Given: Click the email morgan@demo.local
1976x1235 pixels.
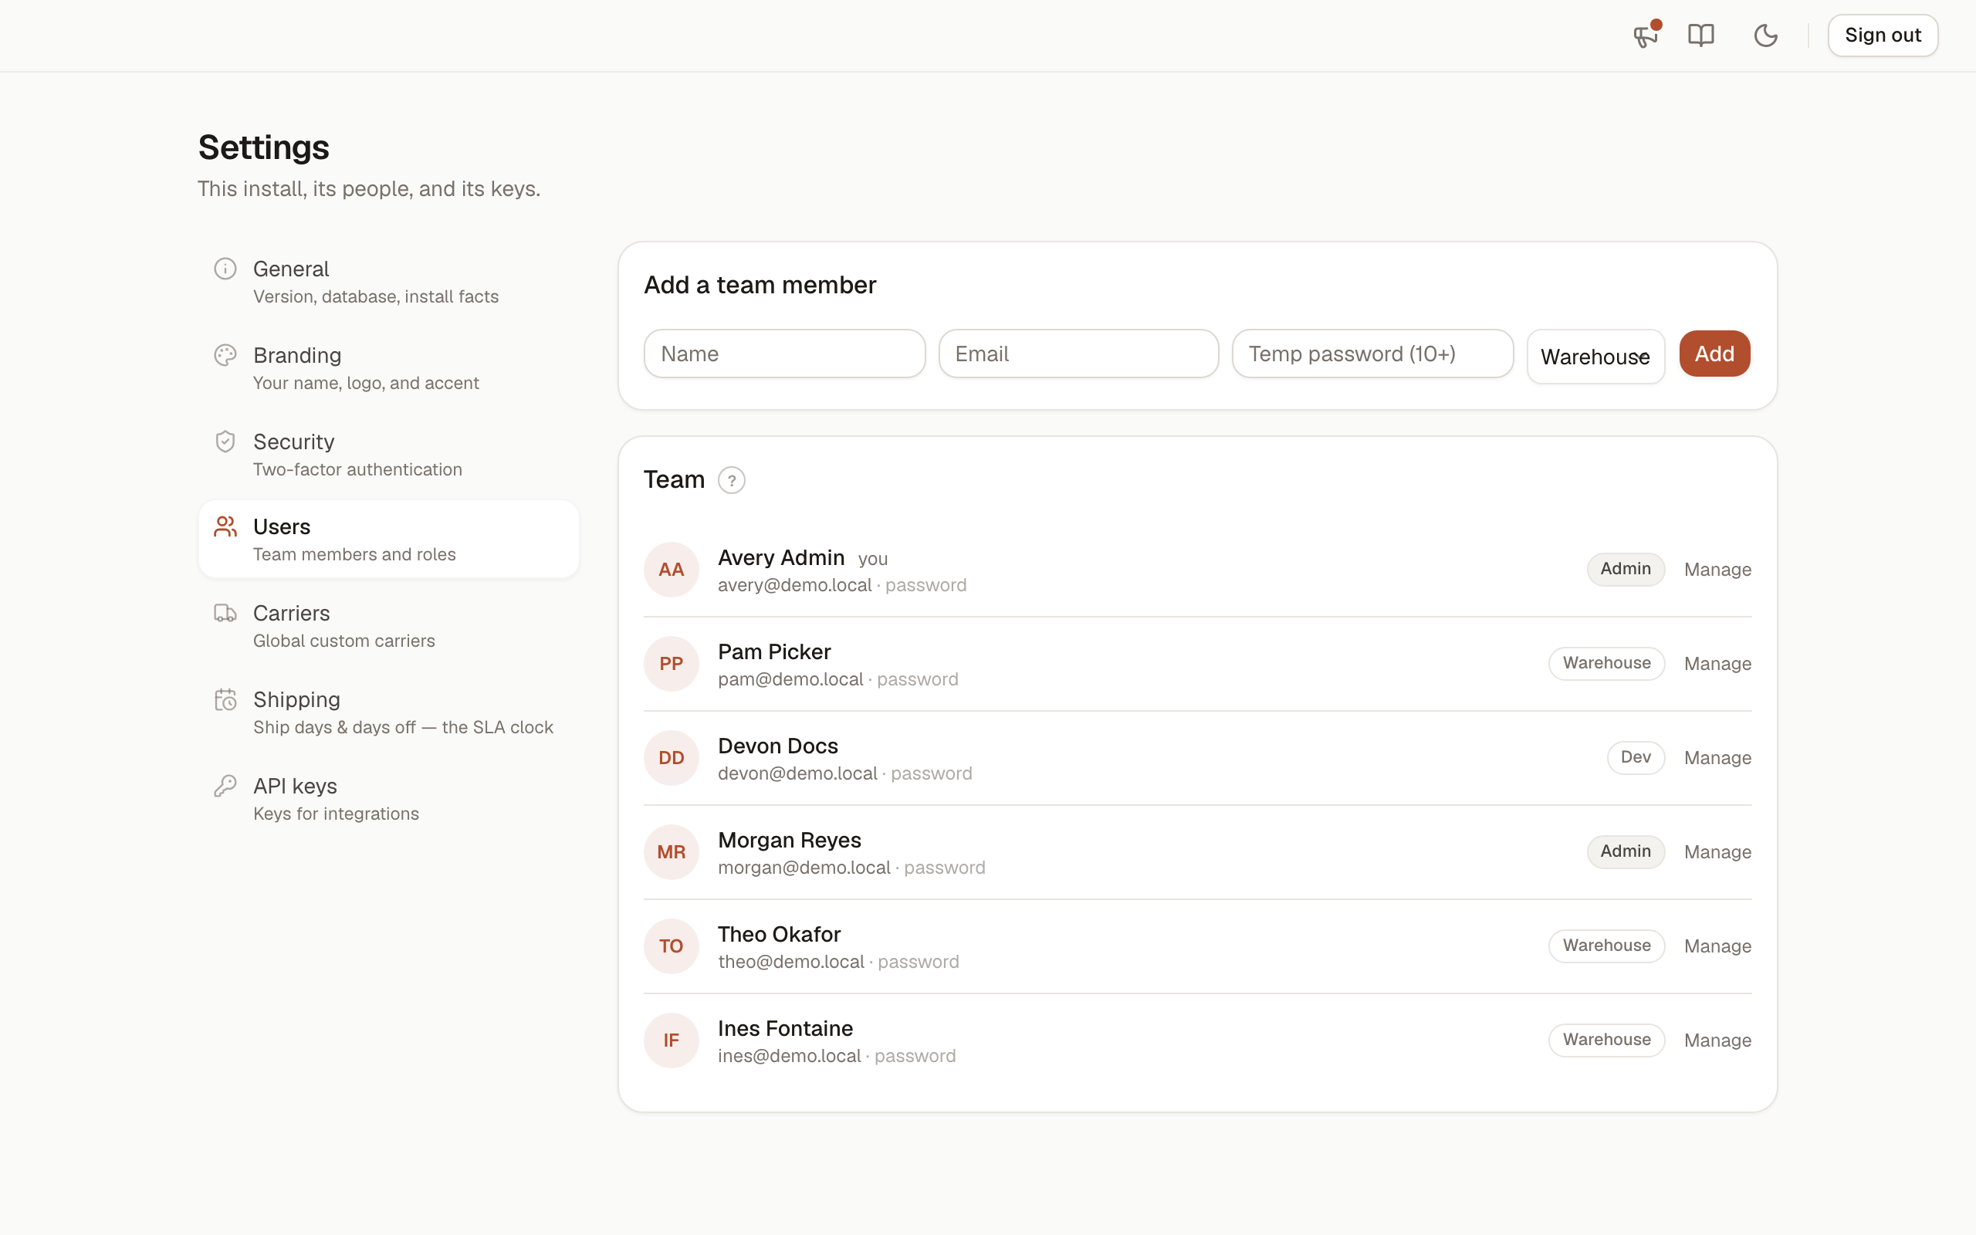Looking at the screenshot, I should click(804, 868).
